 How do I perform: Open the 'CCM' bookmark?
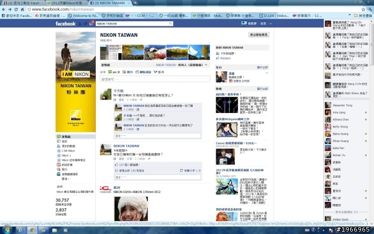[x=140, y=16]
